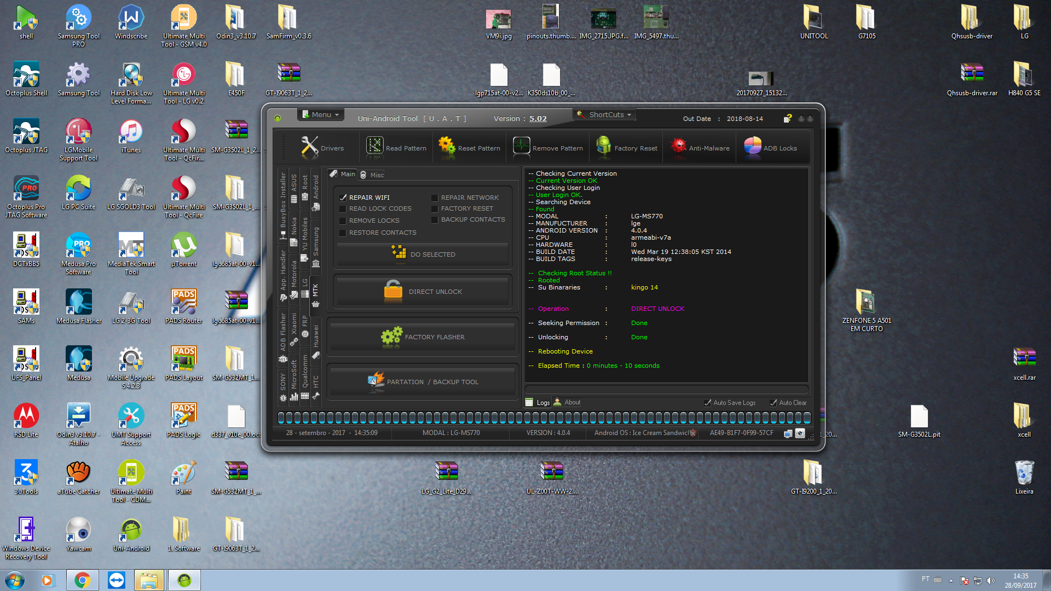
Task: Click PARTATION / BACKUP TOOL button
Action: point(423,382)
